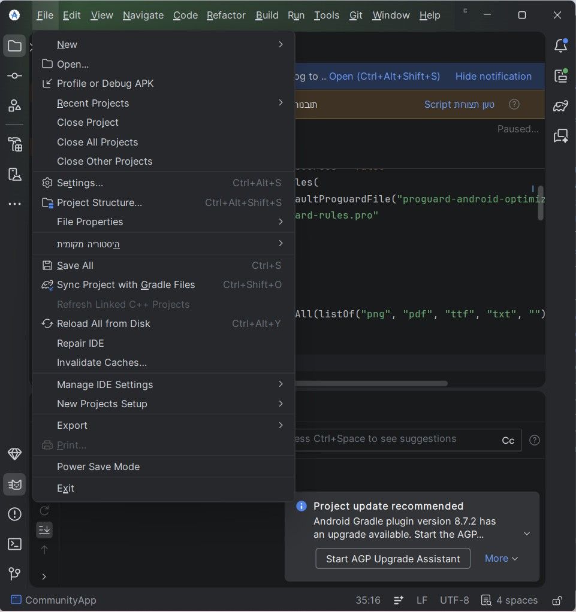The image size is (576, 612).
Task: Open Settings... from File menu
Action: (x=164, y=183)
